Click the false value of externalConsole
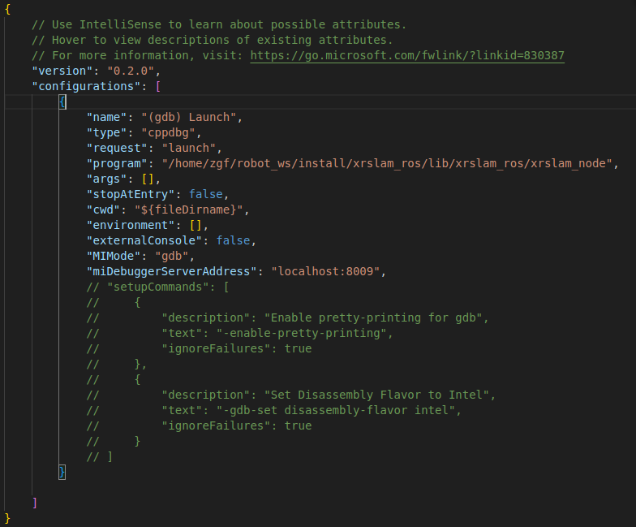This screenshot has height=527, width=636. click(x=233, y=240)
